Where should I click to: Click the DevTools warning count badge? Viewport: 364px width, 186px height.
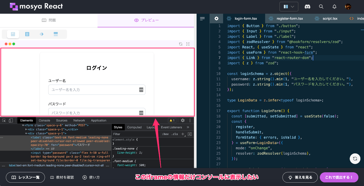[172, 120]
